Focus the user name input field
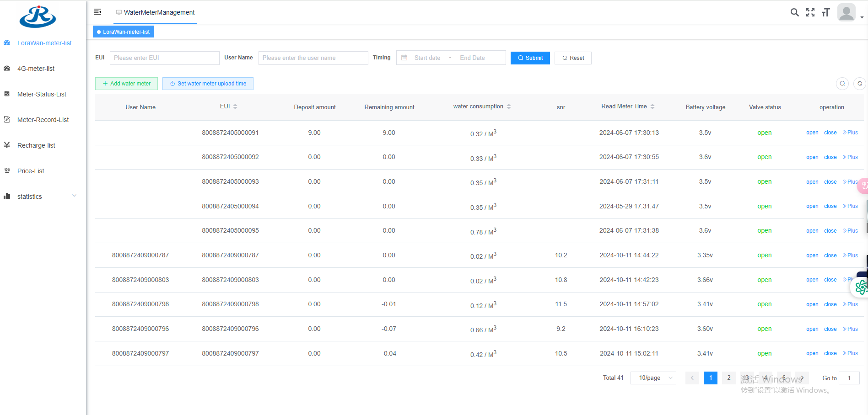 pos(313,58)
